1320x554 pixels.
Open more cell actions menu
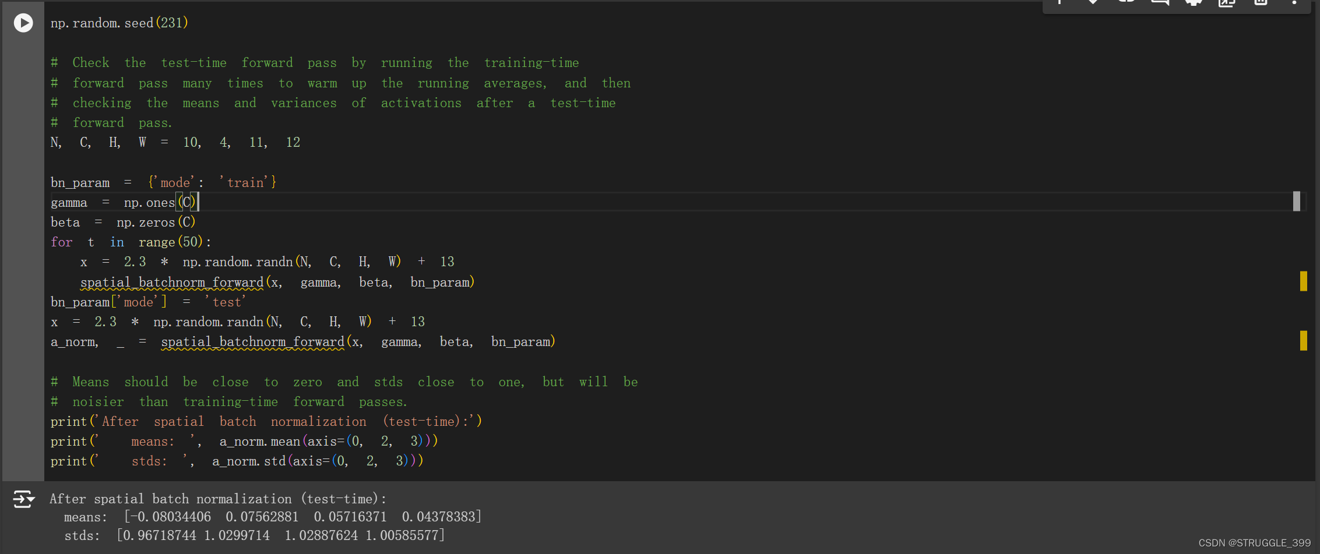point(1294,2)
